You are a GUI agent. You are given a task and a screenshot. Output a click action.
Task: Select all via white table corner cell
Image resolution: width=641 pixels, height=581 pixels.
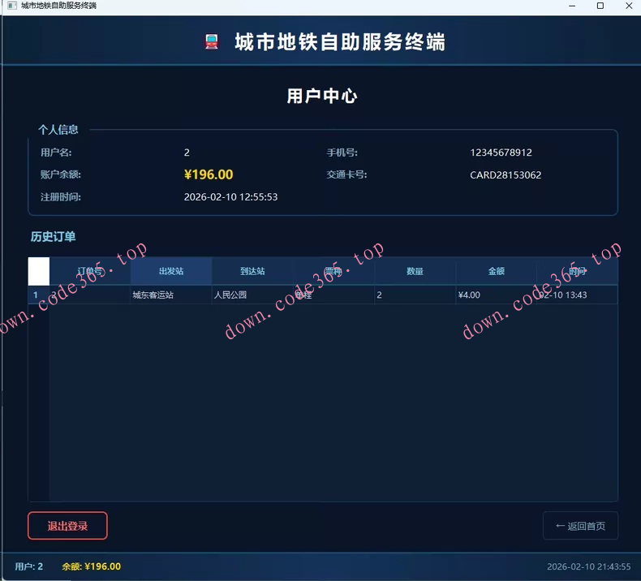click(39, 271)
